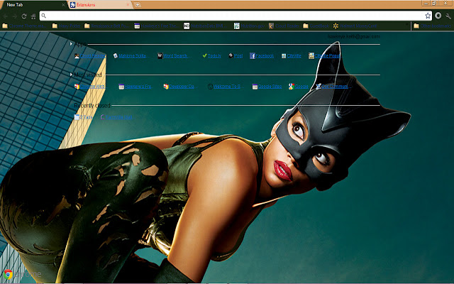454x284 pixels.
Task: Open the NutritionData BMI bookmark
Action: coord(206,26)
